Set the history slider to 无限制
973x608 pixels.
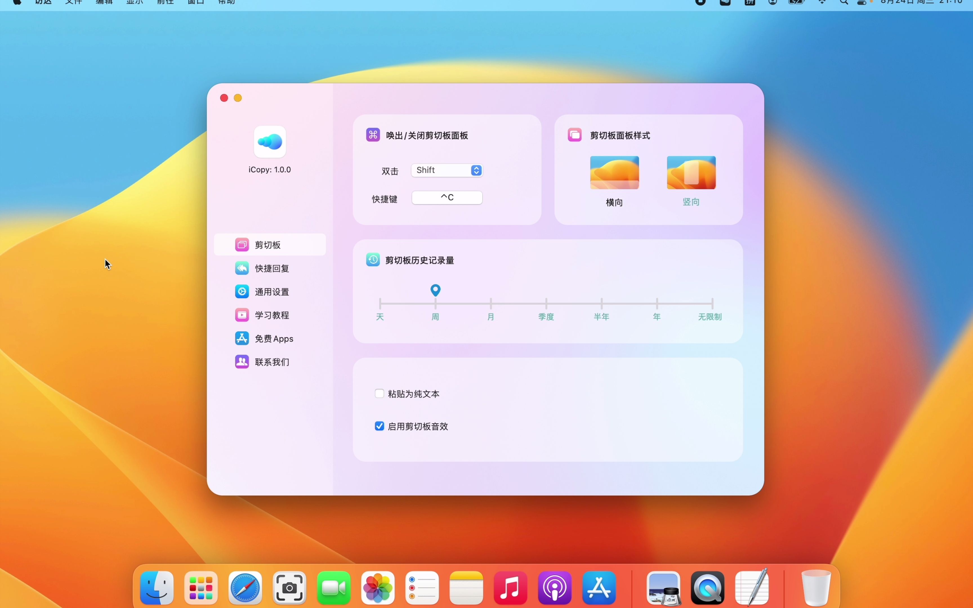[x=712, y=303]
